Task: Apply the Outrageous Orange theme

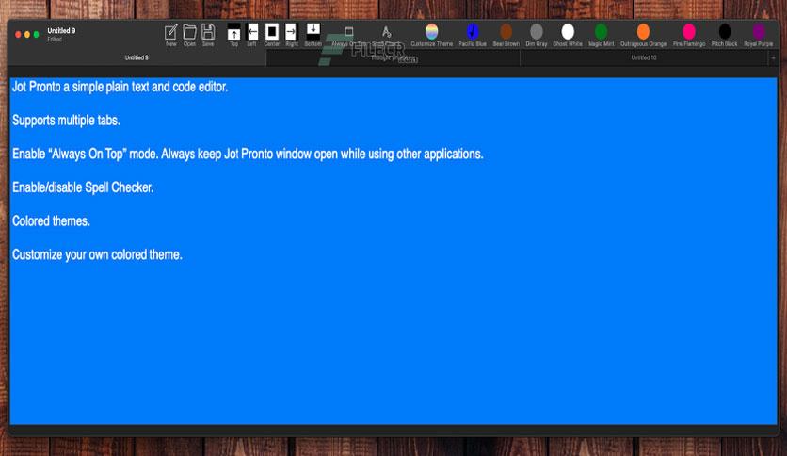Action: pyautogui.click(x=643, y=32)
